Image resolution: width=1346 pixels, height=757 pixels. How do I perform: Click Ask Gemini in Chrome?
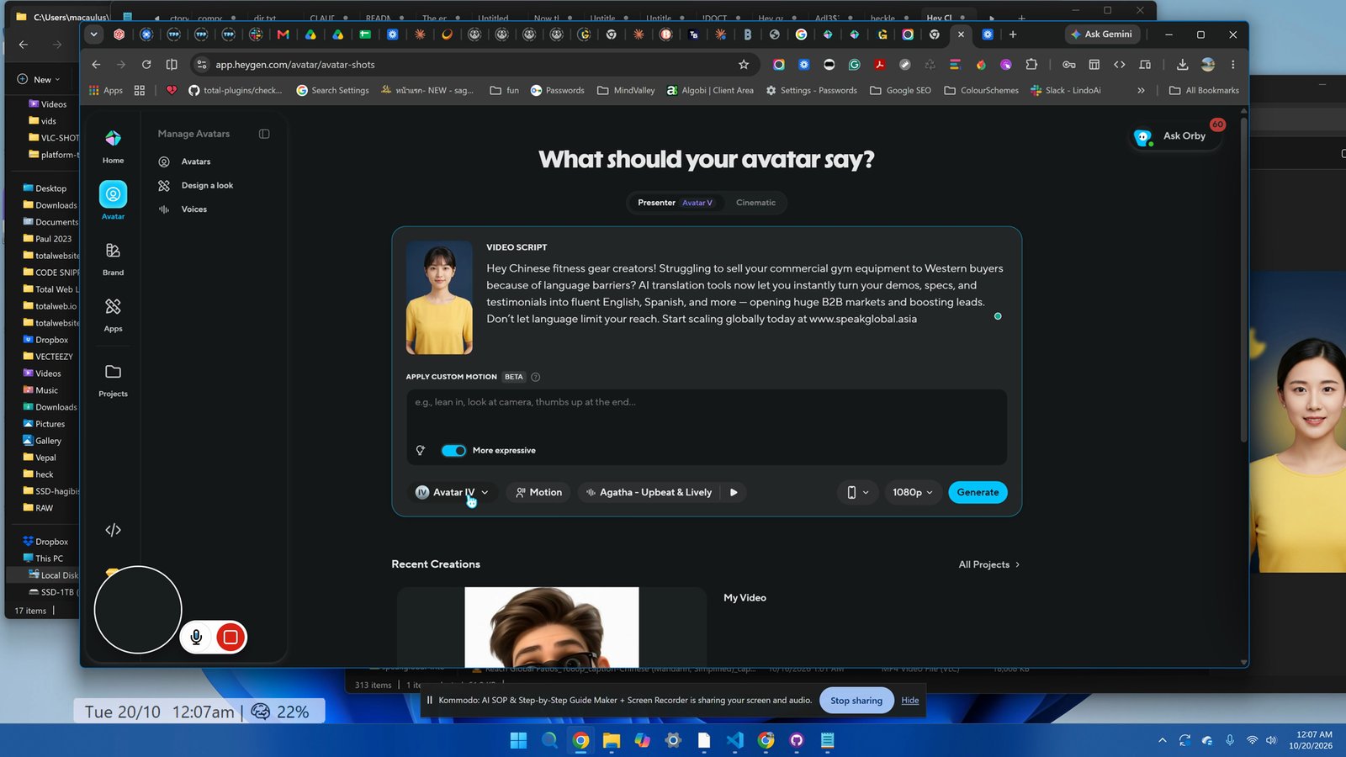coord(1102,34)
